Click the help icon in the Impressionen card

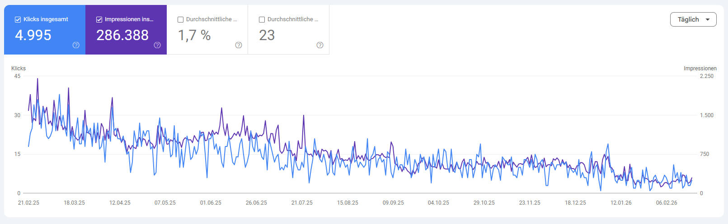(157, 45)
